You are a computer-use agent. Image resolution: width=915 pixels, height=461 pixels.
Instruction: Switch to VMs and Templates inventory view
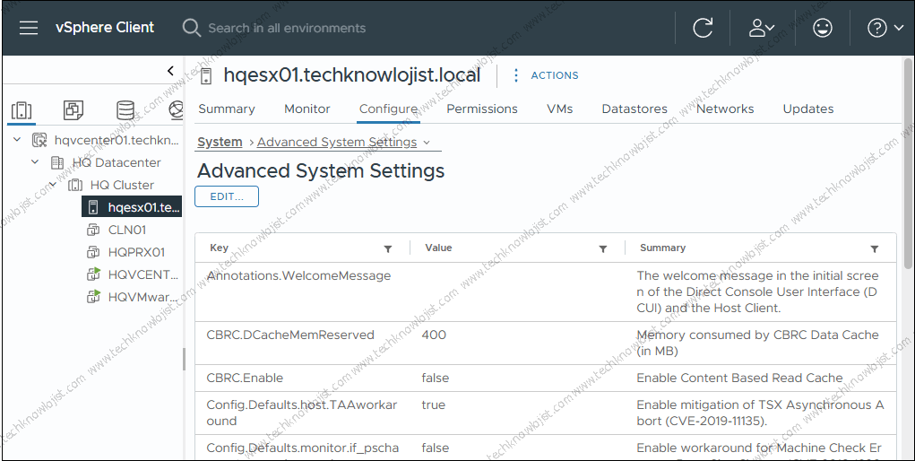coord(73,110)
